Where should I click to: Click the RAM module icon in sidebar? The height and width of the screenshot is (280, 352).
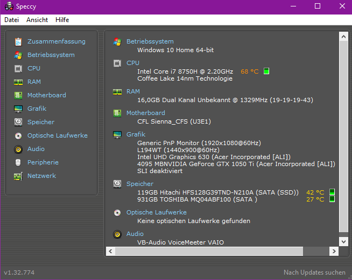point(18,82)
